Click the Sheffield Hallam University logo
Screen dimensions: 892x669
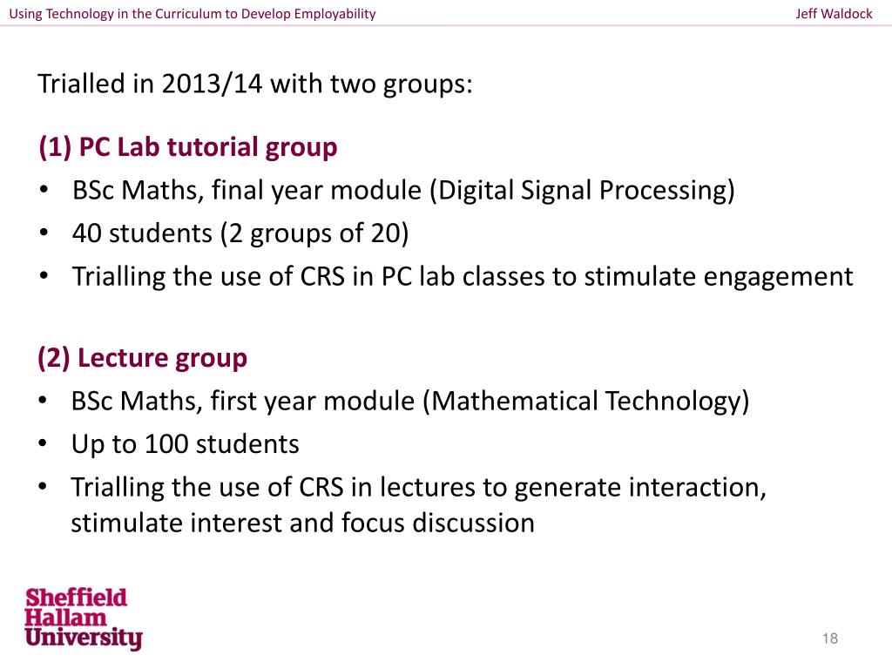tap(83, 619)
